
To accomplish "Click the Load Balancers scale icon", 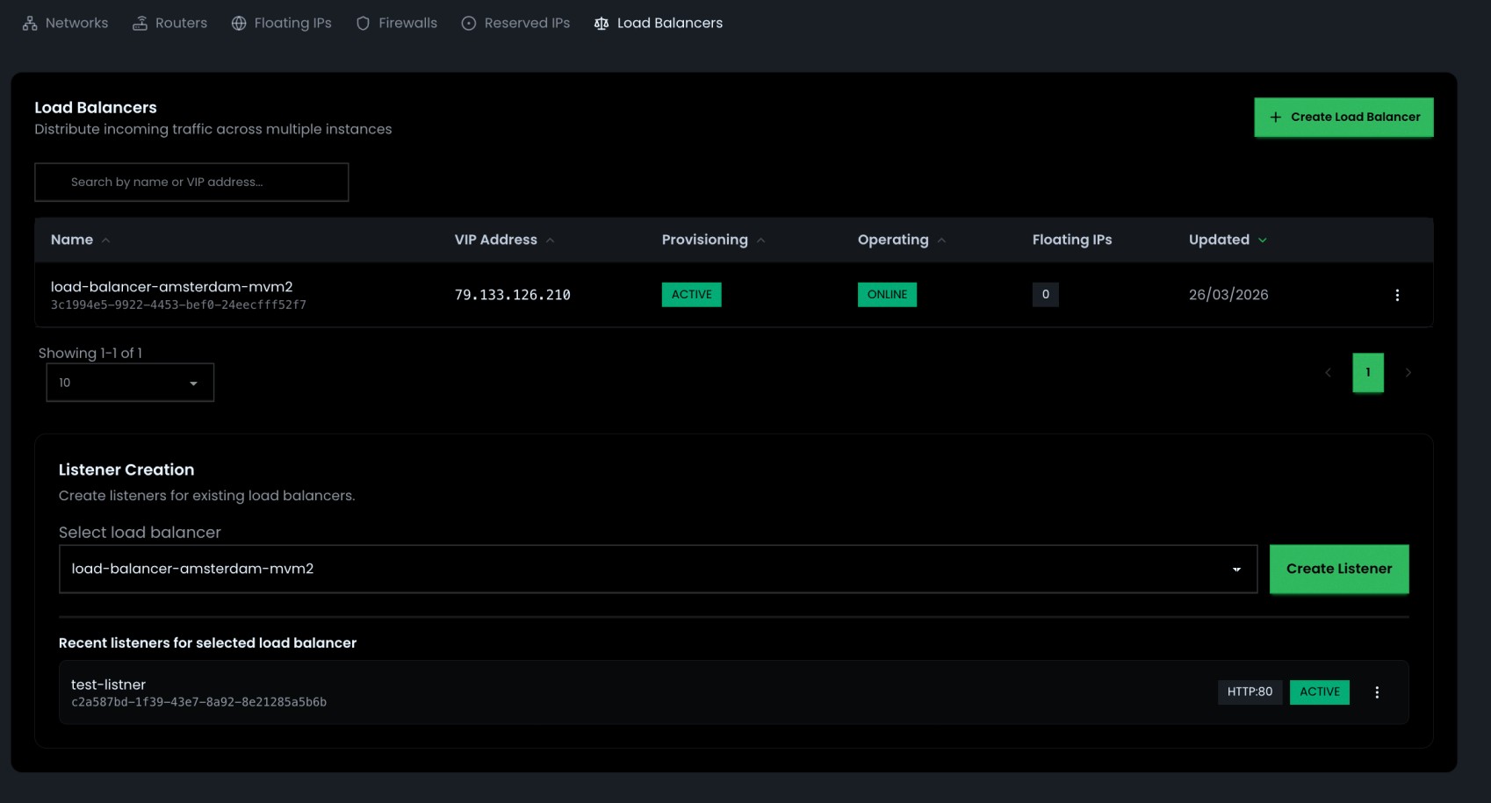I will [600, 23].
